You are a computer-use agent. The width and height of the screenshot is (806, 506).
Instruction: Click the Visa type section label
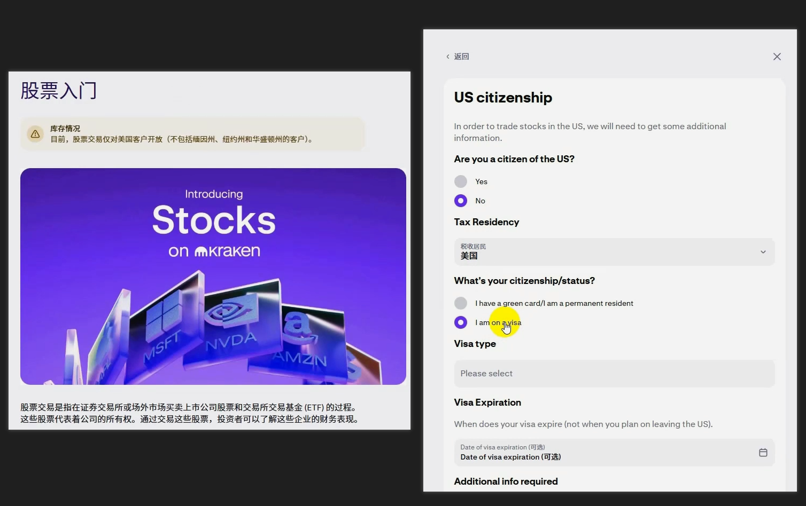point(475,344)
